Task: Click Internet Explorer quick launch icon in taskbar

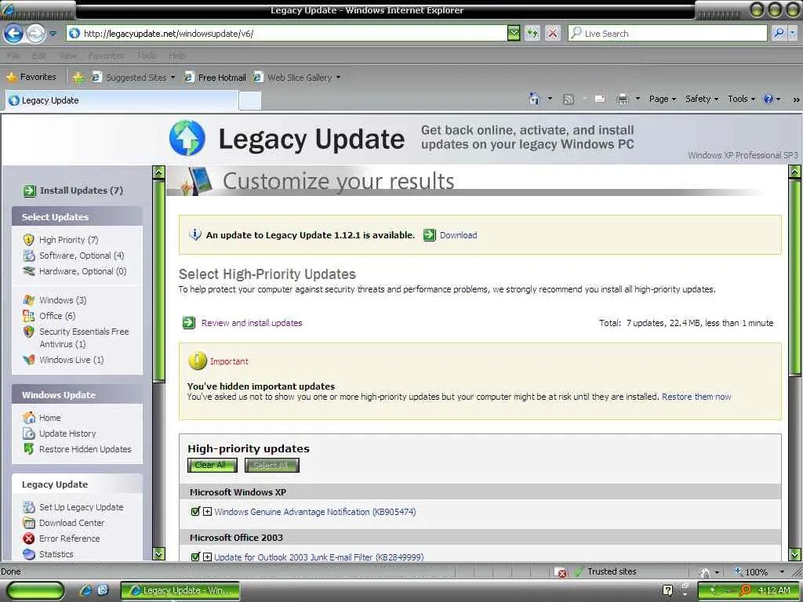Action: click(x=85, y=590)
